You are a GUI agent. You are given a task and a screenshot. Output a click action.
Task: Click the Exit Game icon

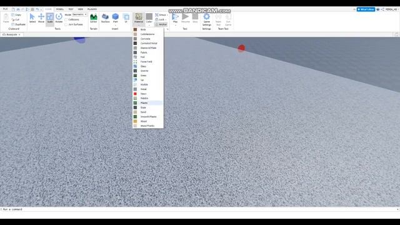pyautogui.click(x=228, y=19)
